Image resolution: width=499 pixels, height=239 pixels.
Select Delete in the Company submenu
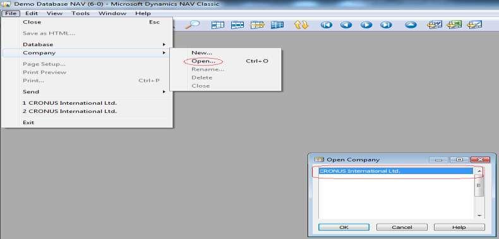tap(225, 78)
